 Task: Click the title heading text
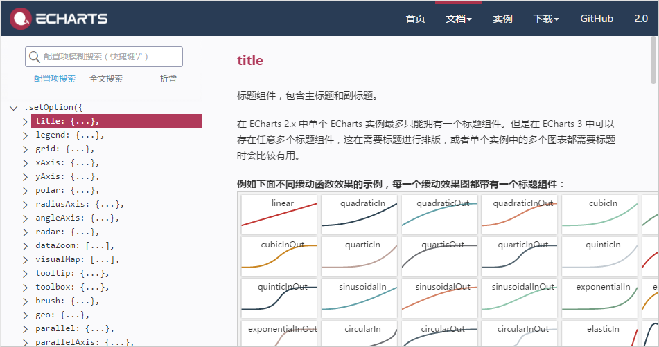coord(250,60)
